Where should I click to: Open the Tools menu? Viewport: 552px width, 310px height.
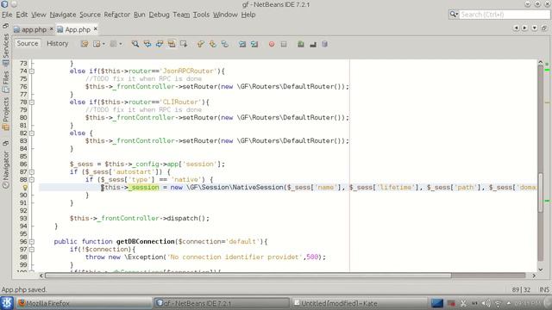pyautogui.click(x=201, y=15)
